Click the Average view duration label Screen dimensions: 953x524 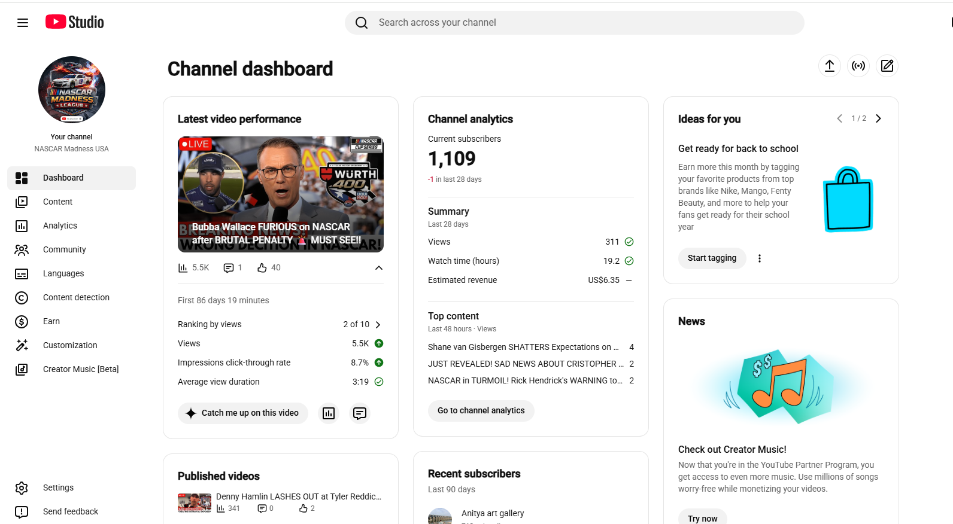point(218,382)
